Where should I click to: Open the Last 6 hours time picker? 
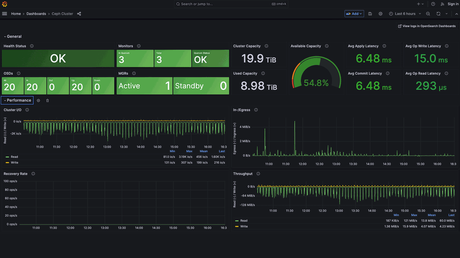(x=405, y=14)
